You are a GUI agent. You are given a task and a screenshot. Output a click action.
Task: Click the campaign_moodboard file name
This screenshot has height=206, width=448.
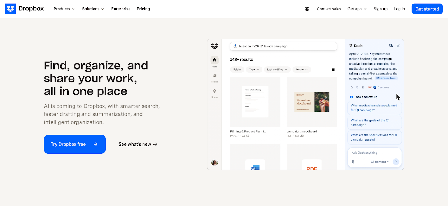click(x=302, y=131)
